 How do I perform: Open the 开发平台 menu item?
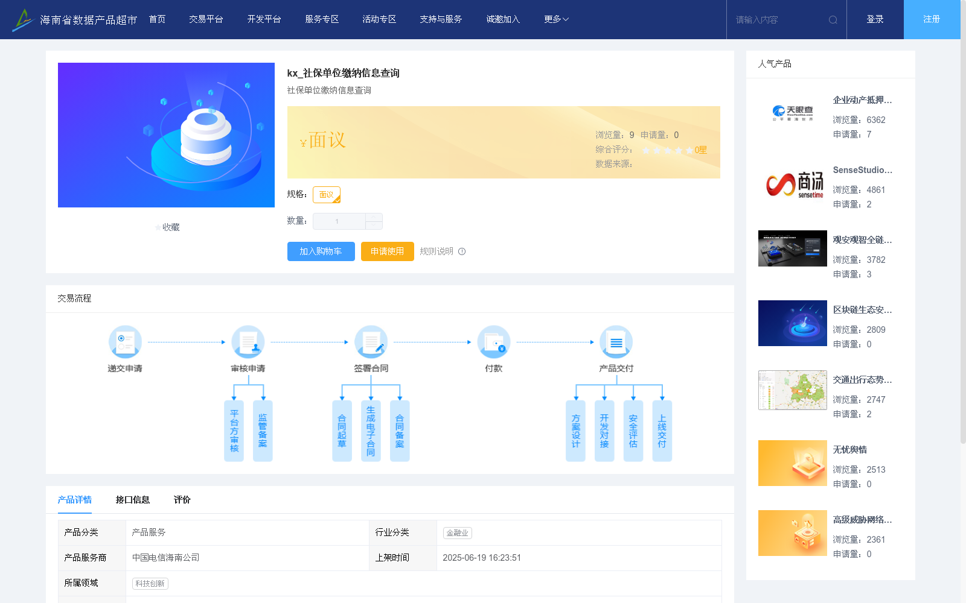(264, 19)
